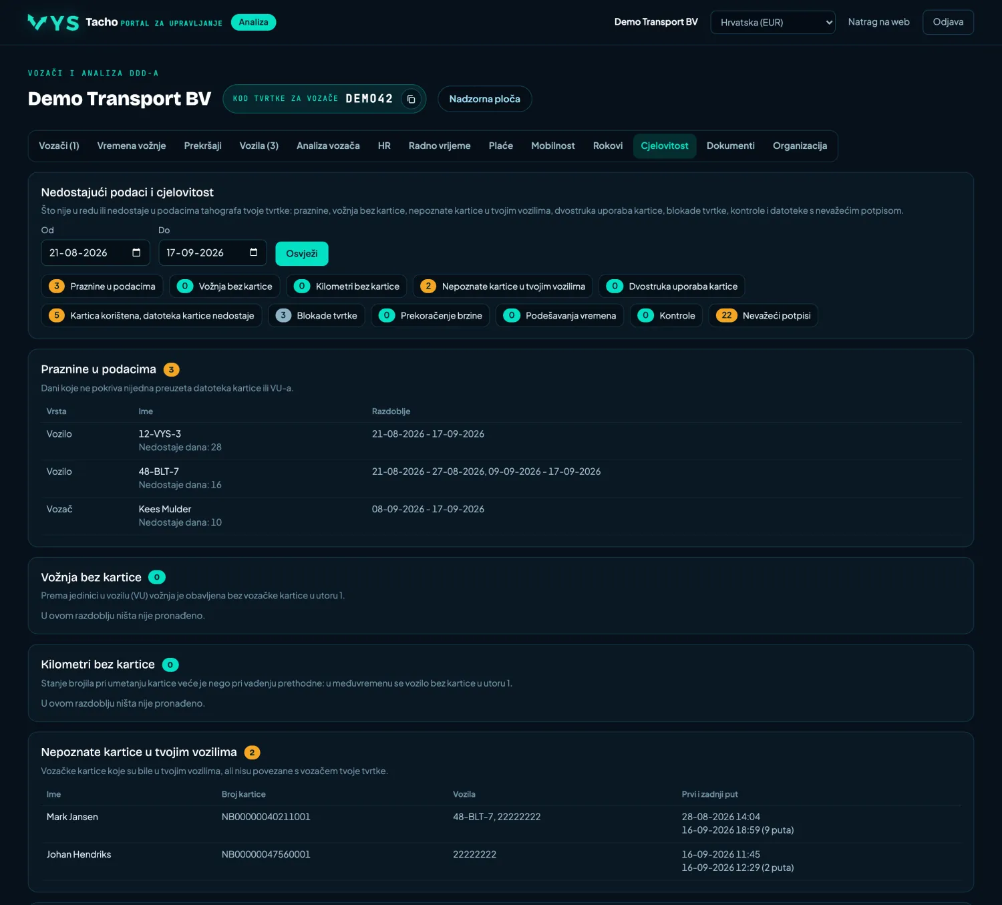Select the Nevažeći potpisi chip
The height and width of the screenshot is (905, 1002).
pyautogui.click(x=764, y=316)
